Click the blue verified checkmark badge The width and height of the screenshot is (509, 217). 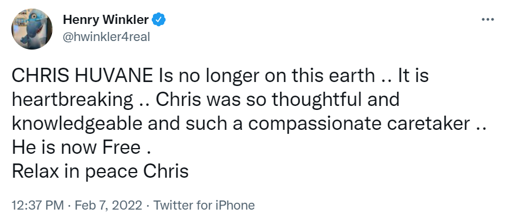point(159,20)
